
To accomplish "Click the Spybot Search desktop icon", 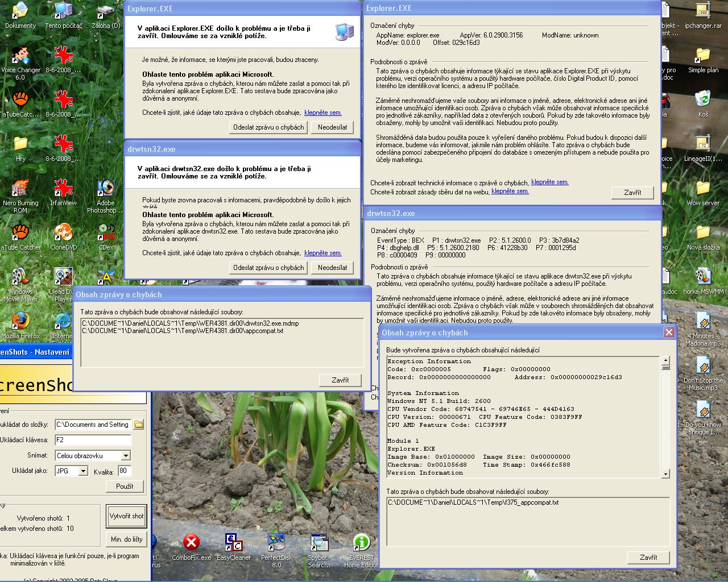I will click(x=318, y=551).
